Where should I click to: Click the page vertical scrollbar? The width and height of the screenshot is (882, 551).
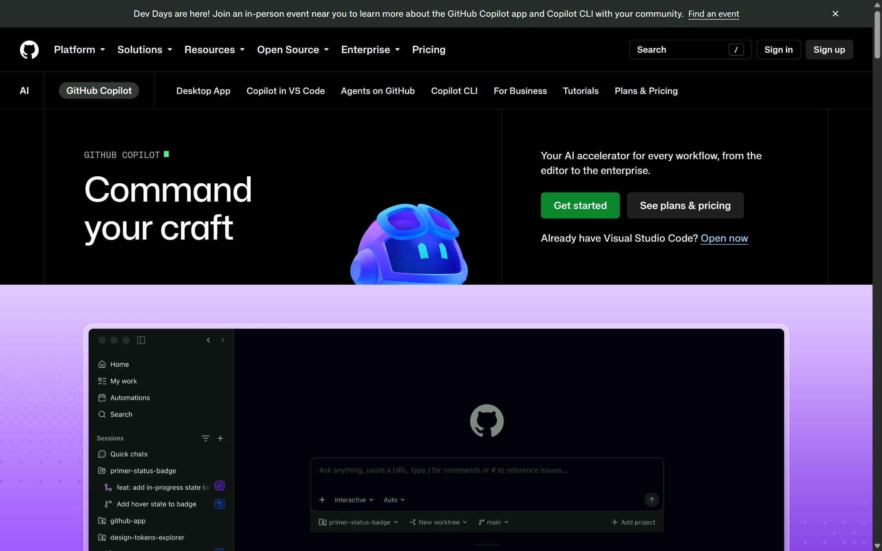(877, 35)
